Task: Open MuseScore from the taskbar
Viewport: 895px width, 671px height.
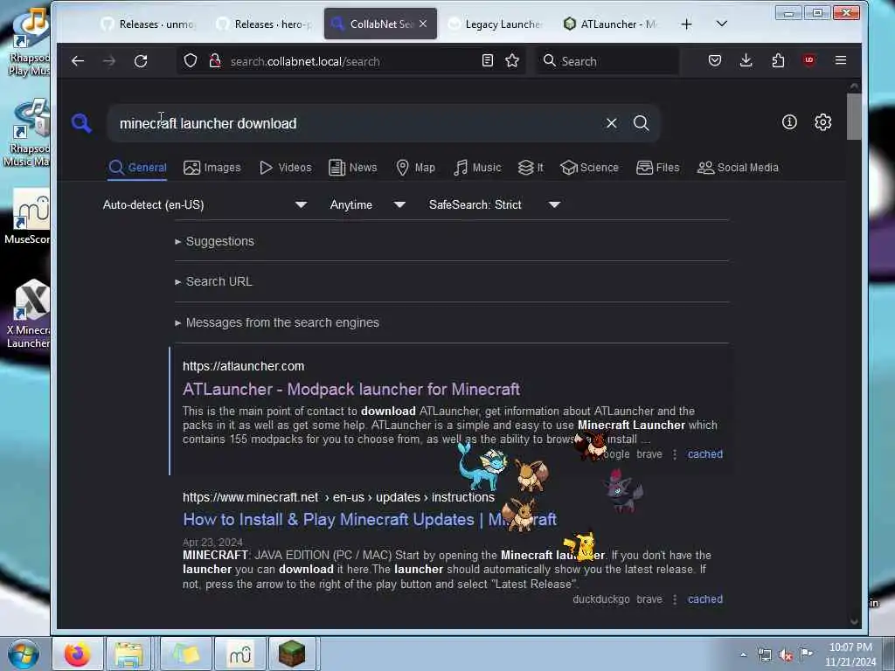Action: click(x=240, y=654)
